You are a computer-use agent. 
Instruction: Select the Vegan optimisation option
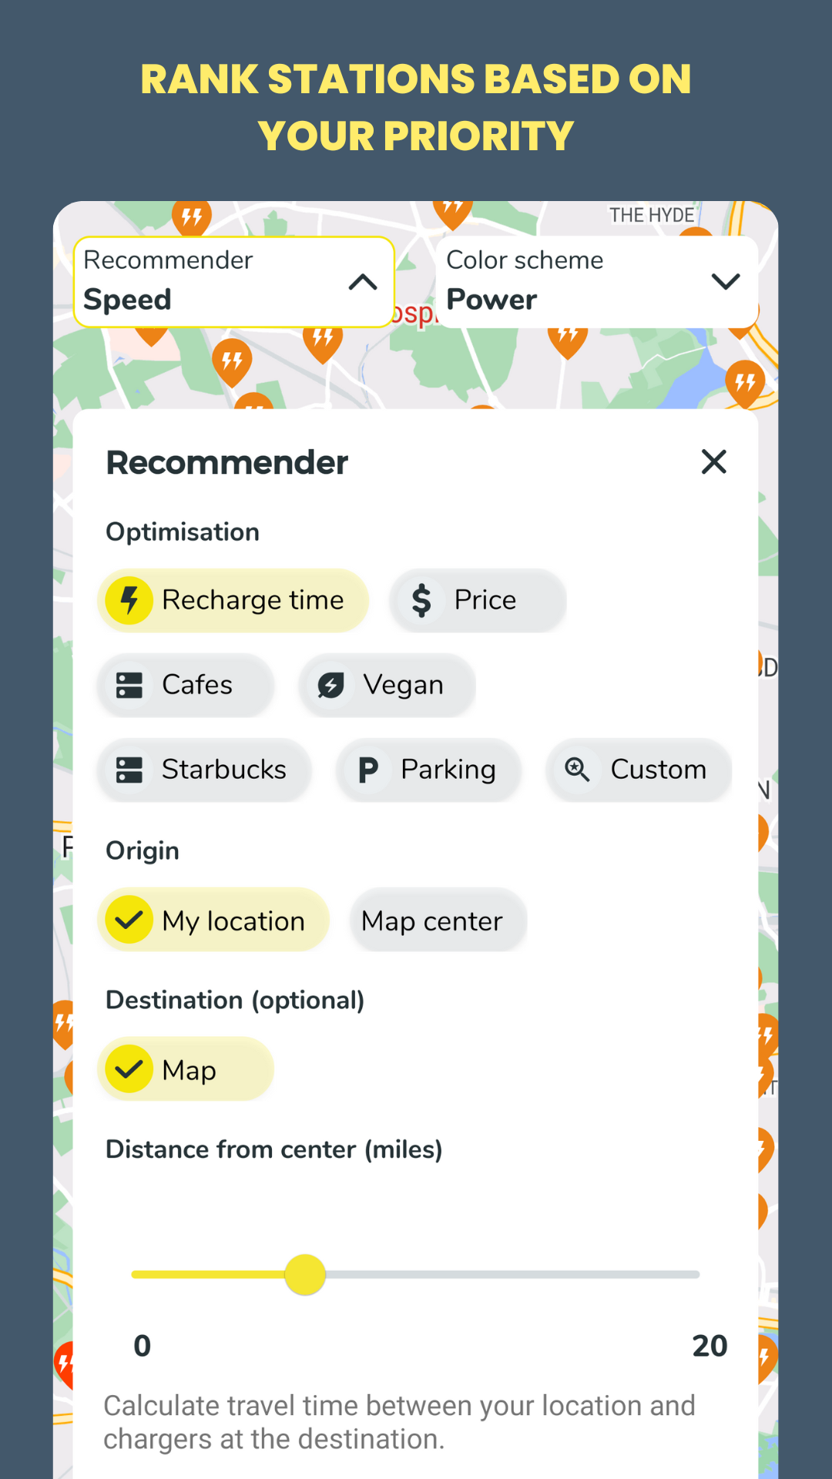(403, 685)
